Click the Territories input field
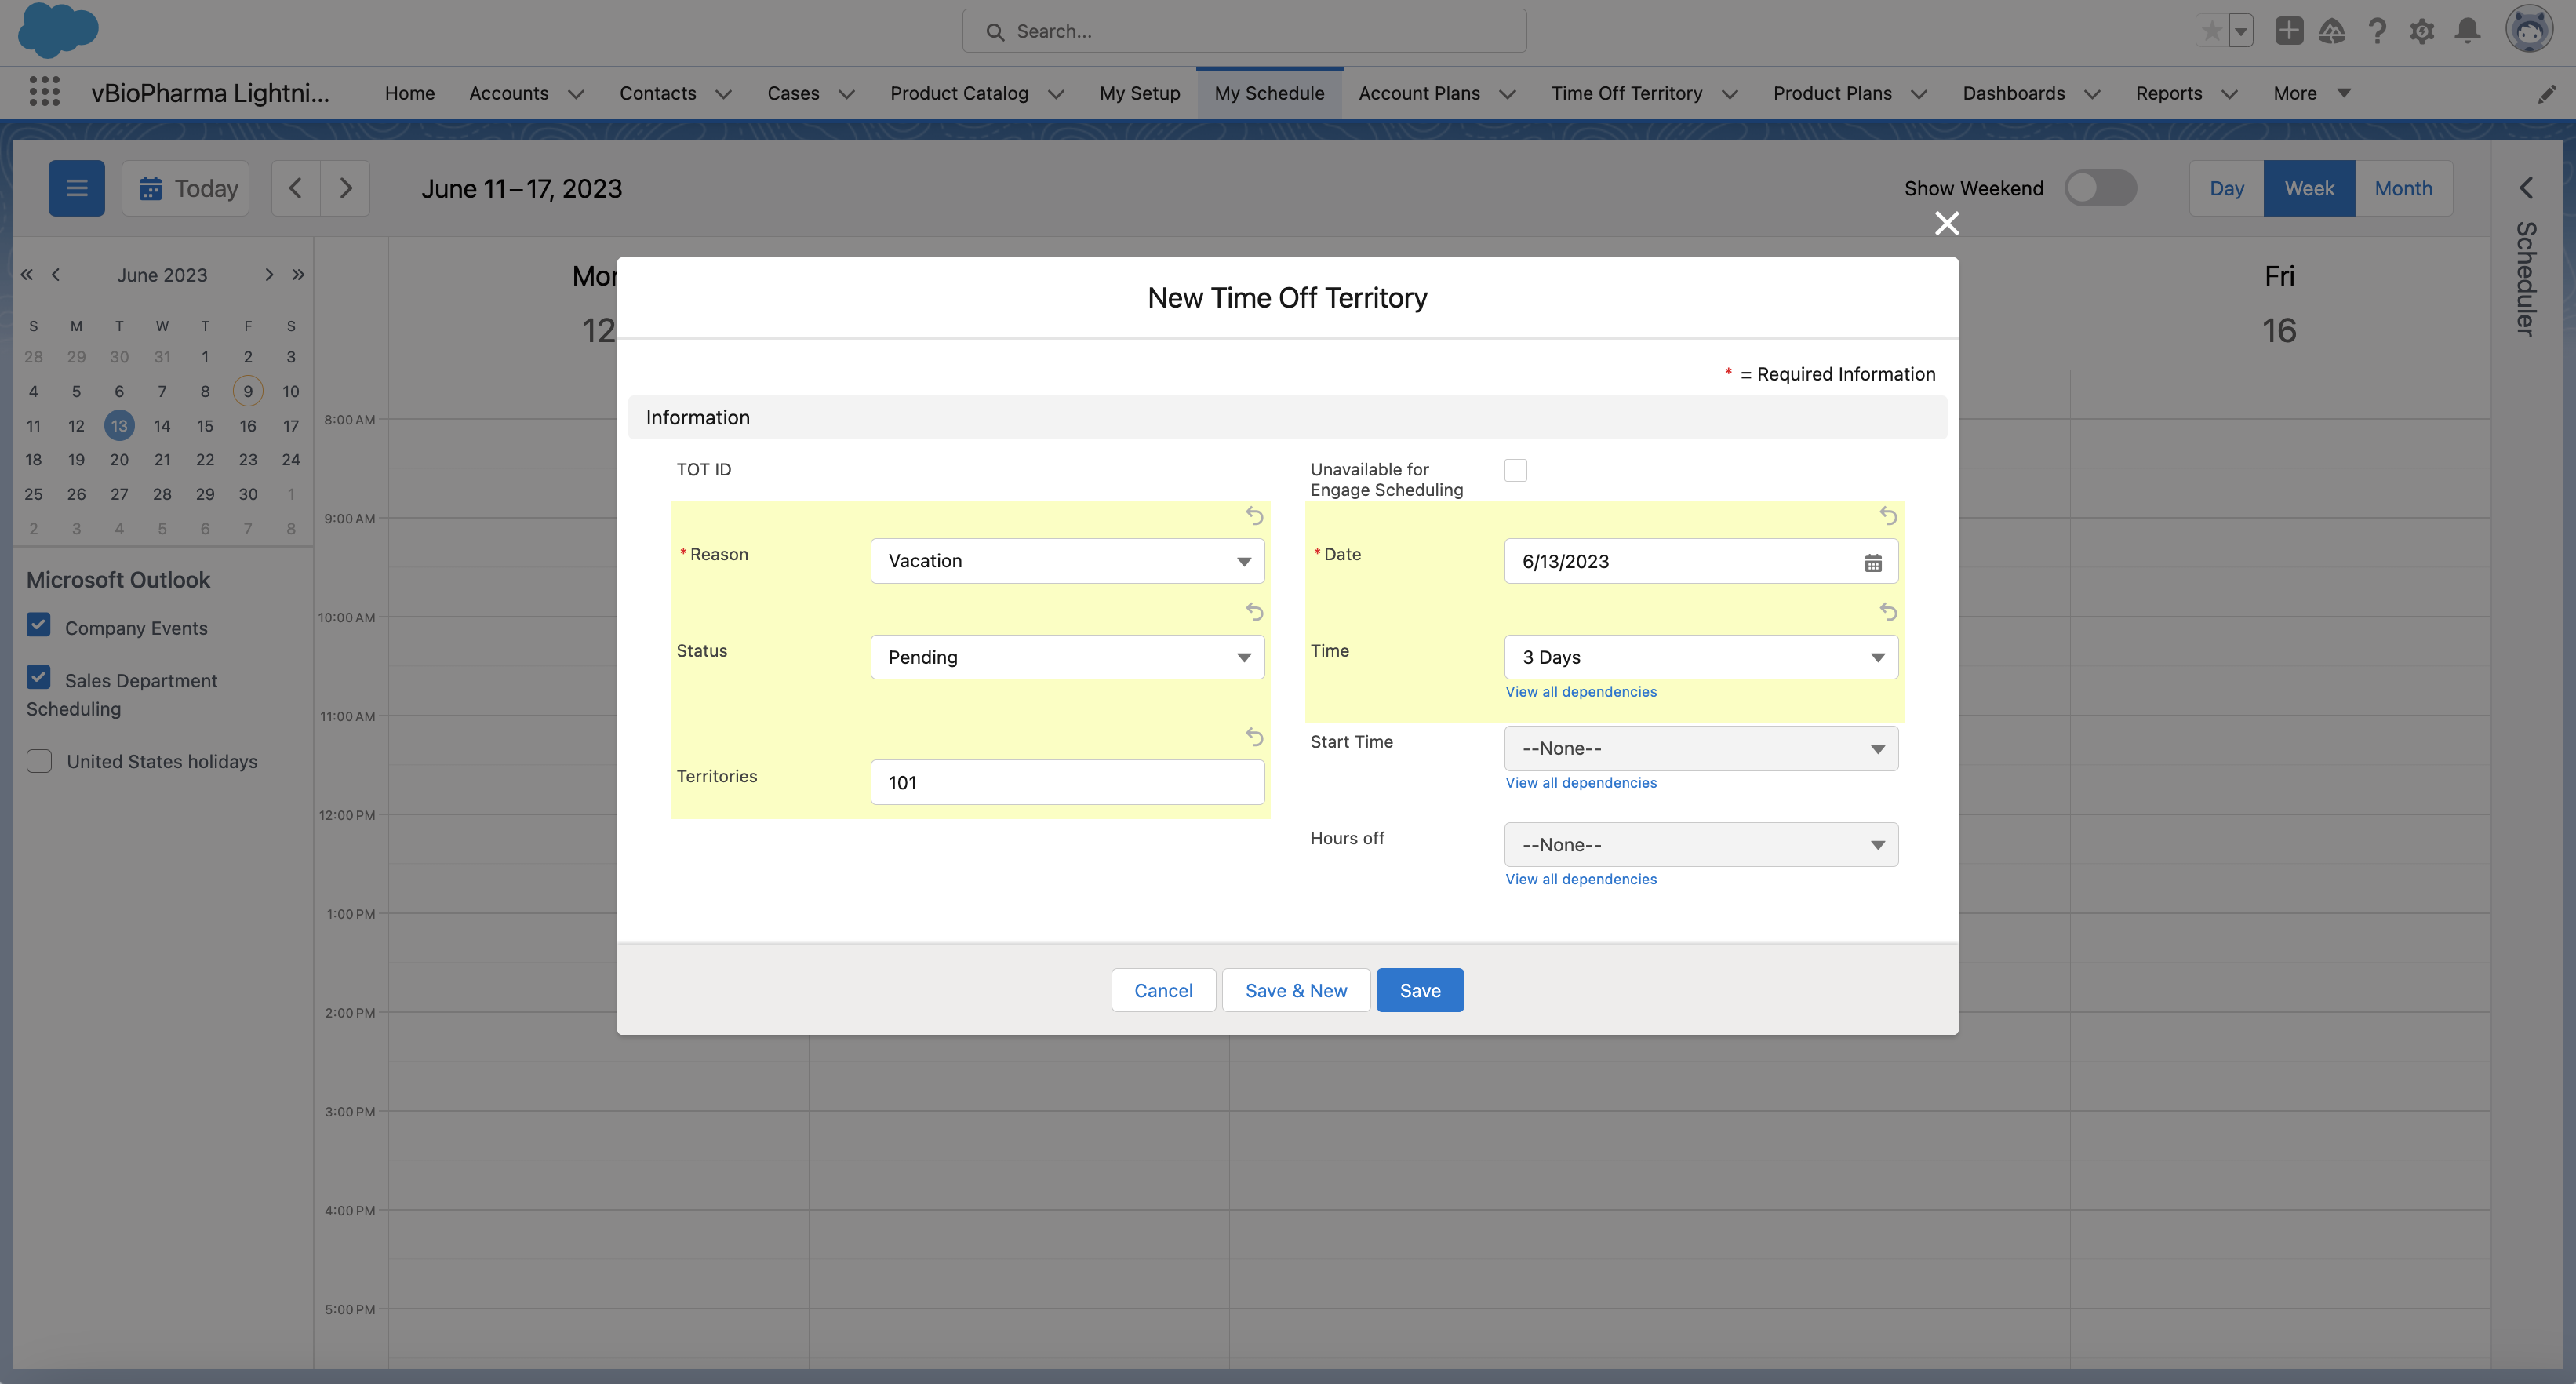 tap(1066, 782)
